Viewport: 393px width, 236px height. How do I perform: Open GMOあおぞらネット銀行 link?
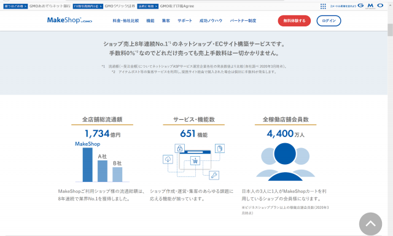click(50, 6)
